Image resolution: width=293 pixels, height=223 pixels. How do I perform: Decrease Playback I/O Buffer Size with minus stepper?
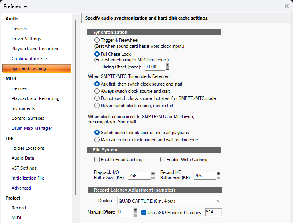[x=153, y=178]
